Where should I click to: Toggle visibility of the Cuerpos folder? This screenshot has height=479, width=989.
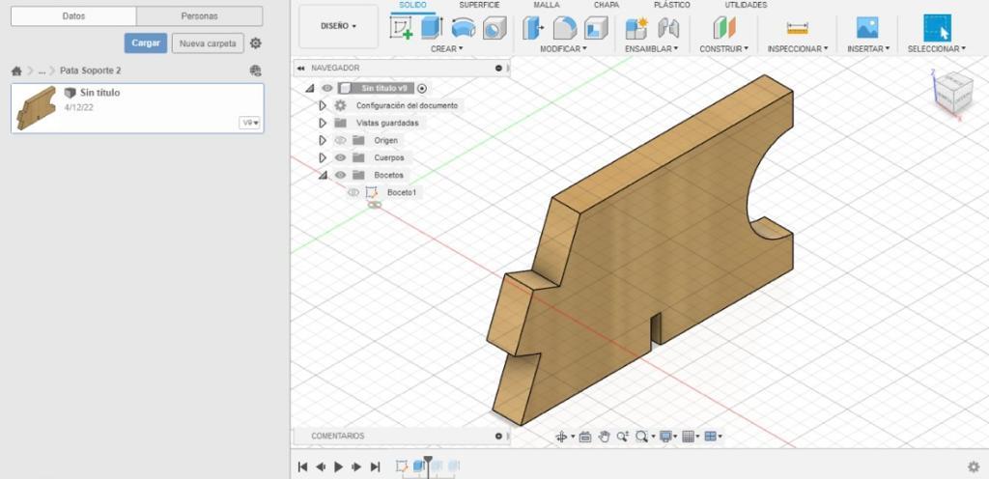(341, 157)
